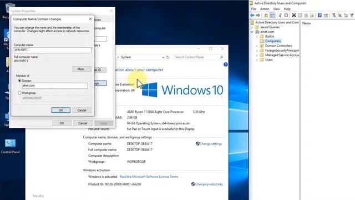Click the More... button
Screen dimensions: 355x200
[82, 69]
